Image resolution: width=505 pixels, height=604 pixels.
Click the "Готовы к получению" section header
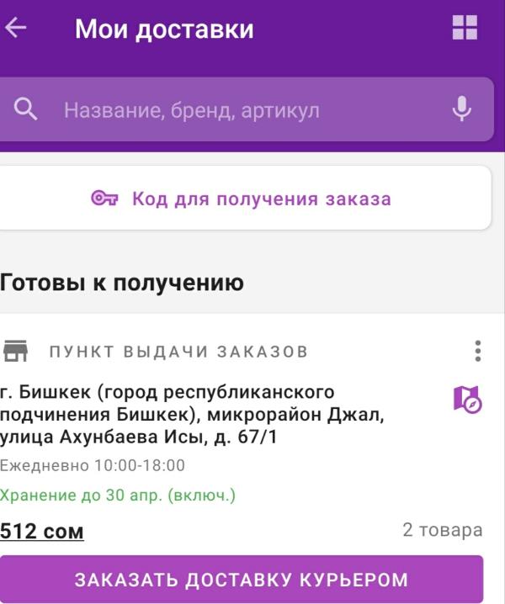click(122, 283)
